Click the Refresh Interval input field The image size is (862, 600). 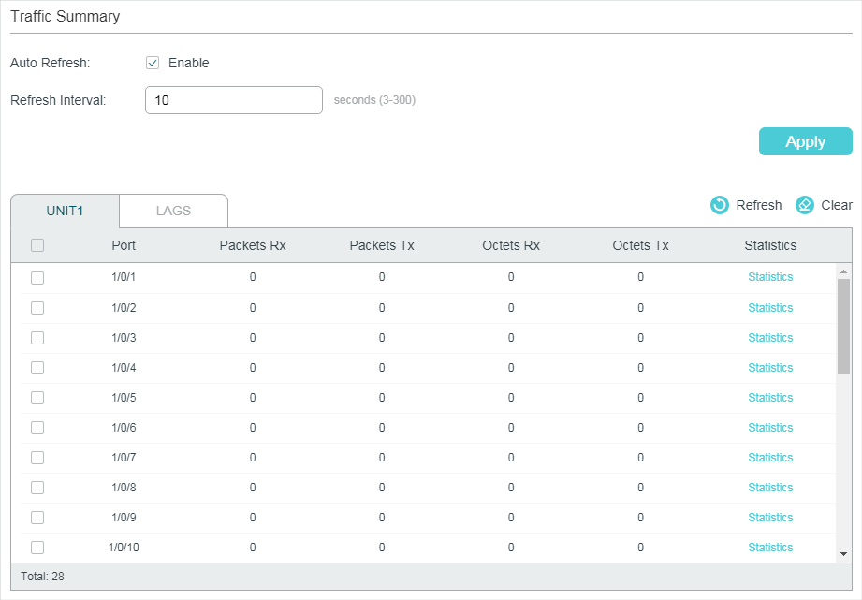click(234, 100)
